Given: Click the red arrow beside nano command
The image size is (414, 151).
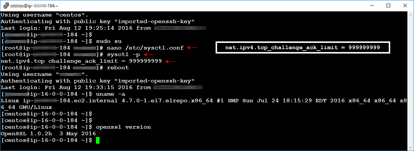Looking at the screenshot, I should (x=192, y=48).
